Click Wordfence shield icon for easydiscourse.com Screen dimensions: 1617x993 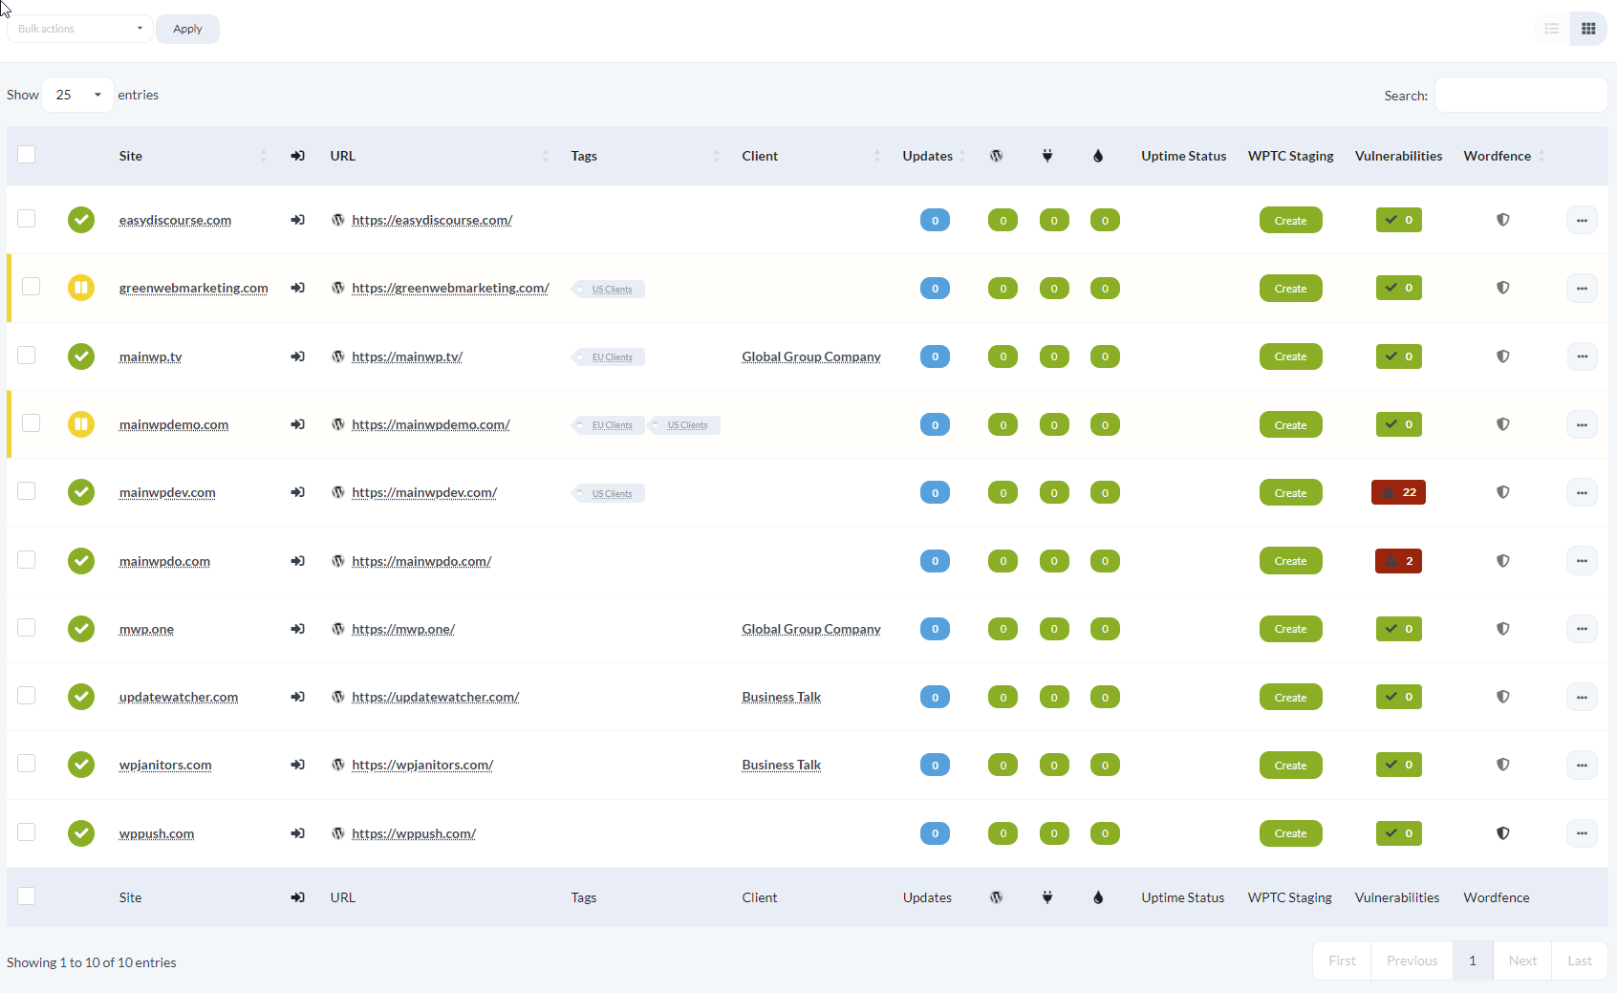point(1503,220)
